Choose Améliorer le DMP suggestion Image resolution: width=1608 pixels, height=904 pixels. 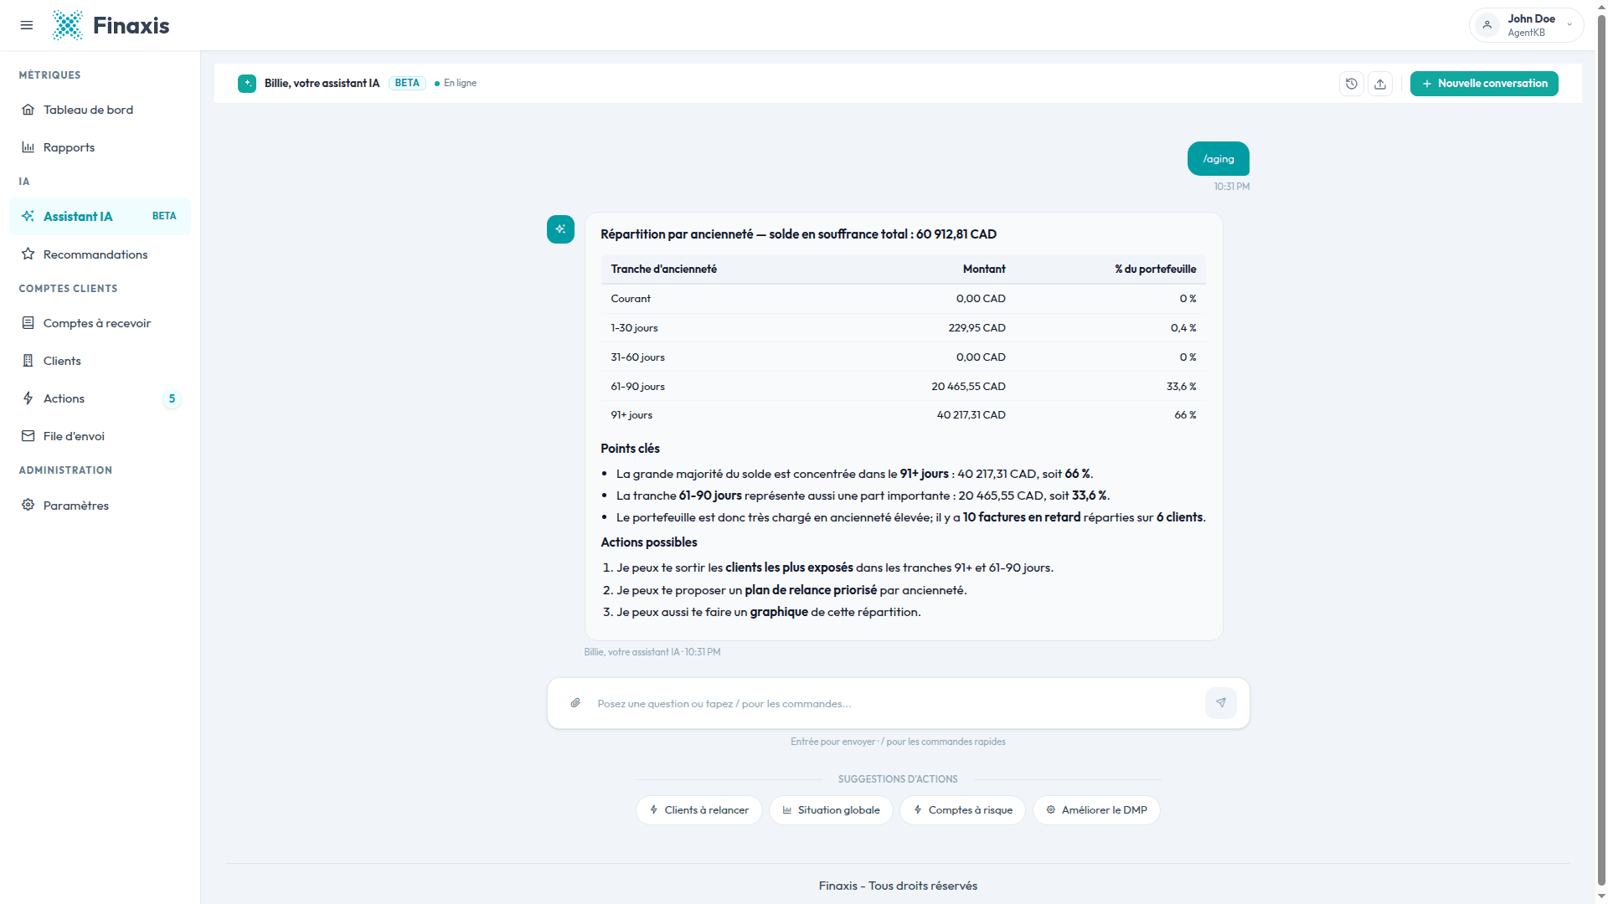tap(1096, 810)
